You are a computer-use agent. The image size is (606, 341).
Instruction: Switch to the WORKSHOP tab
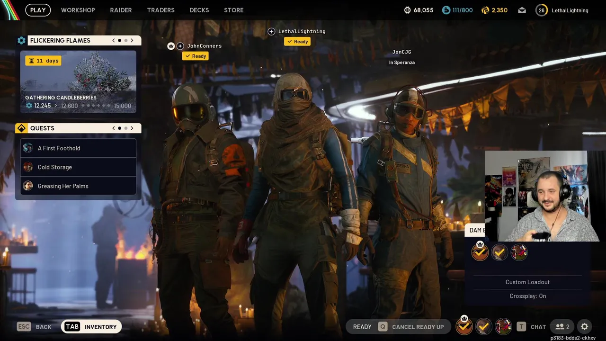click(78, 10)
